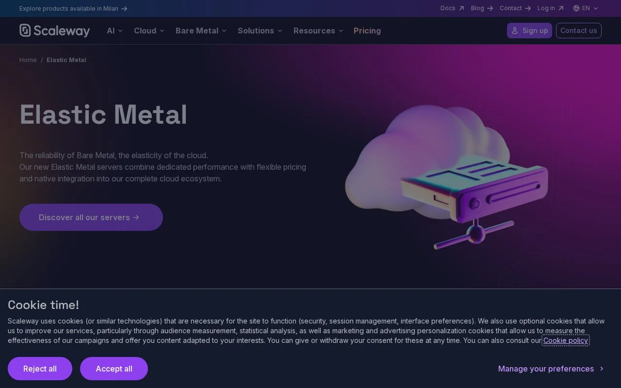
Task: Open the Blog link
Action: [x=482, y=8]
